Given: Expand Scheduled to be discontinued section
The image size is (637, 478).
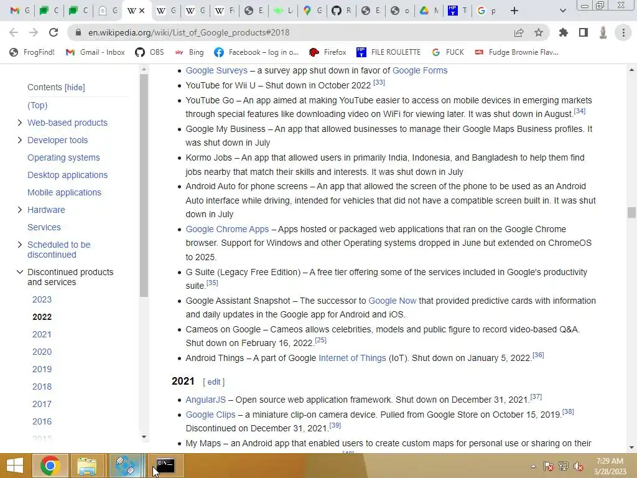Looking at the screenshot, I should point(19,245).
